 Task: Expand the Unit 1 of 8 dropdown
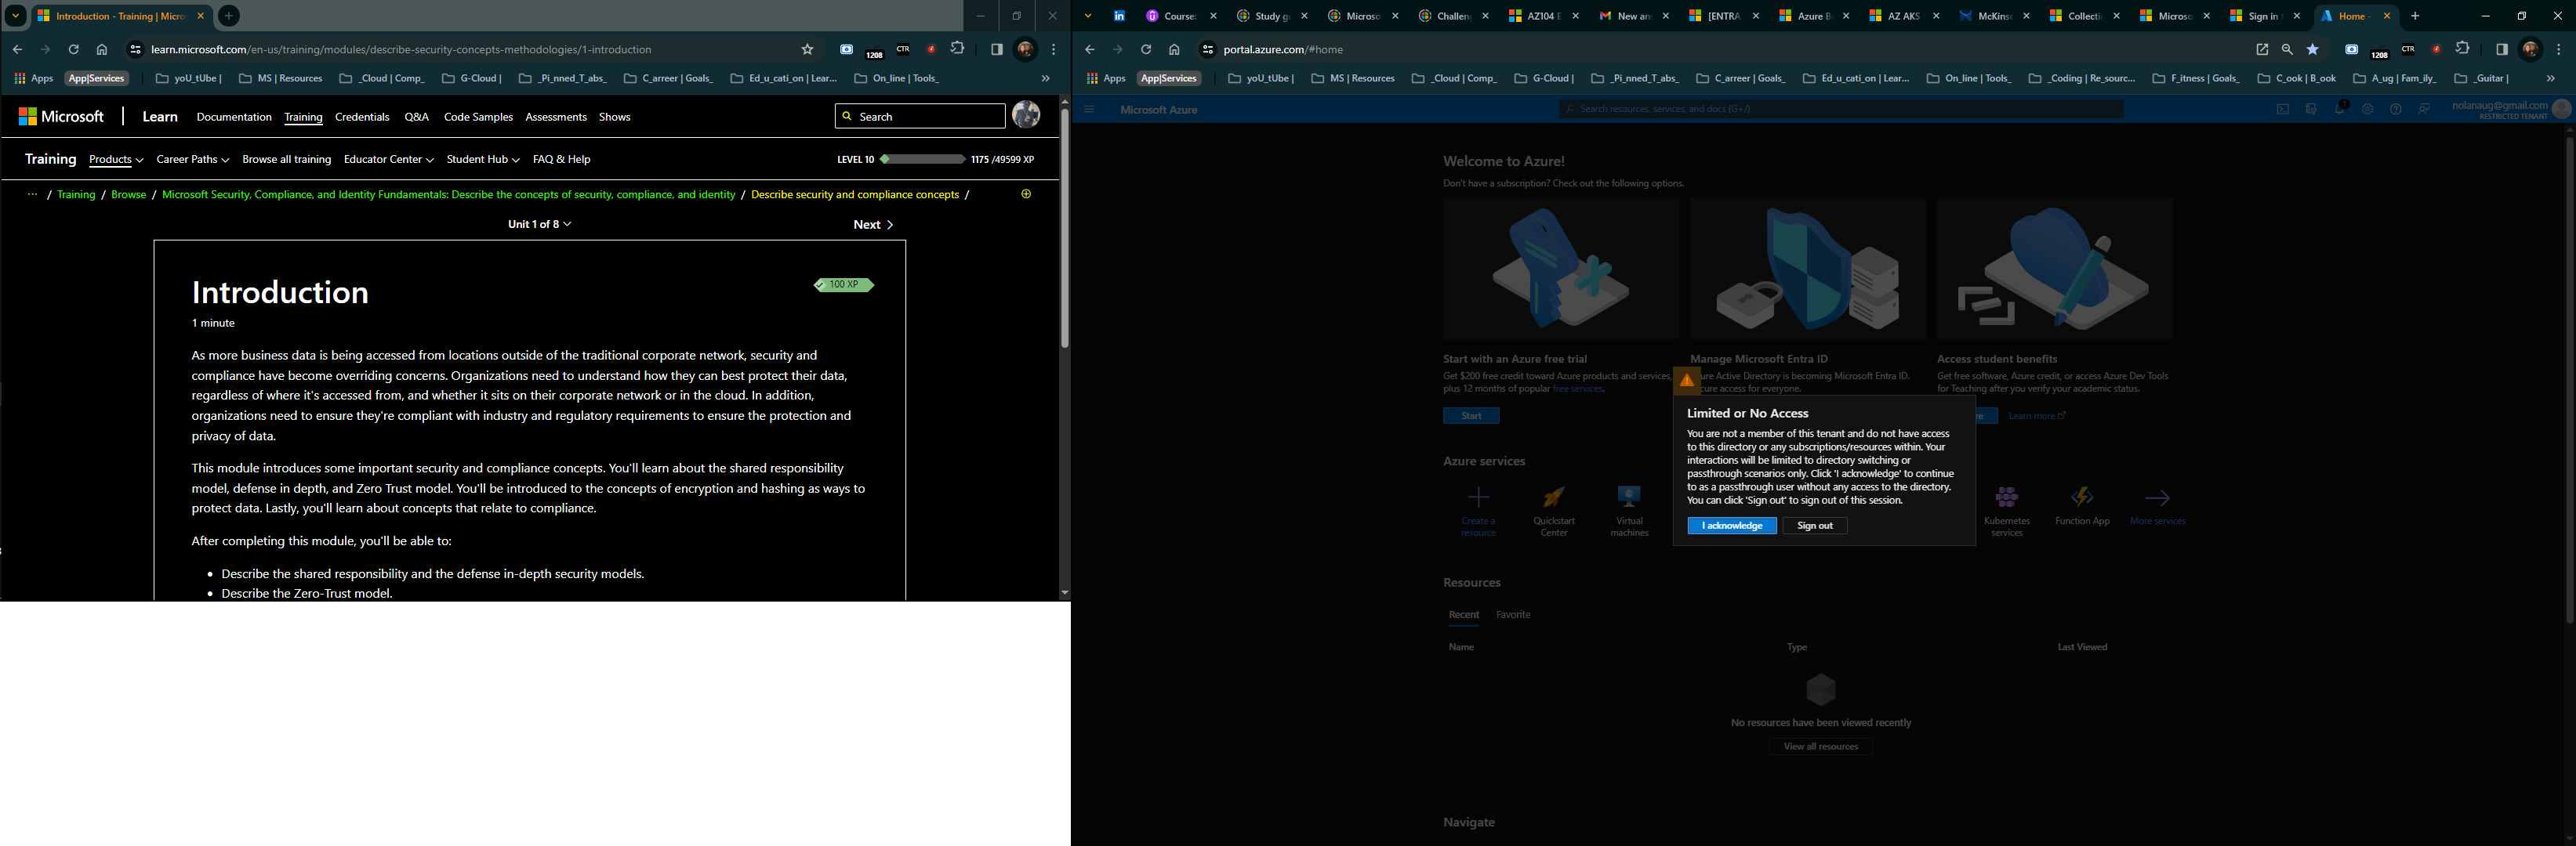pos(539,225)
